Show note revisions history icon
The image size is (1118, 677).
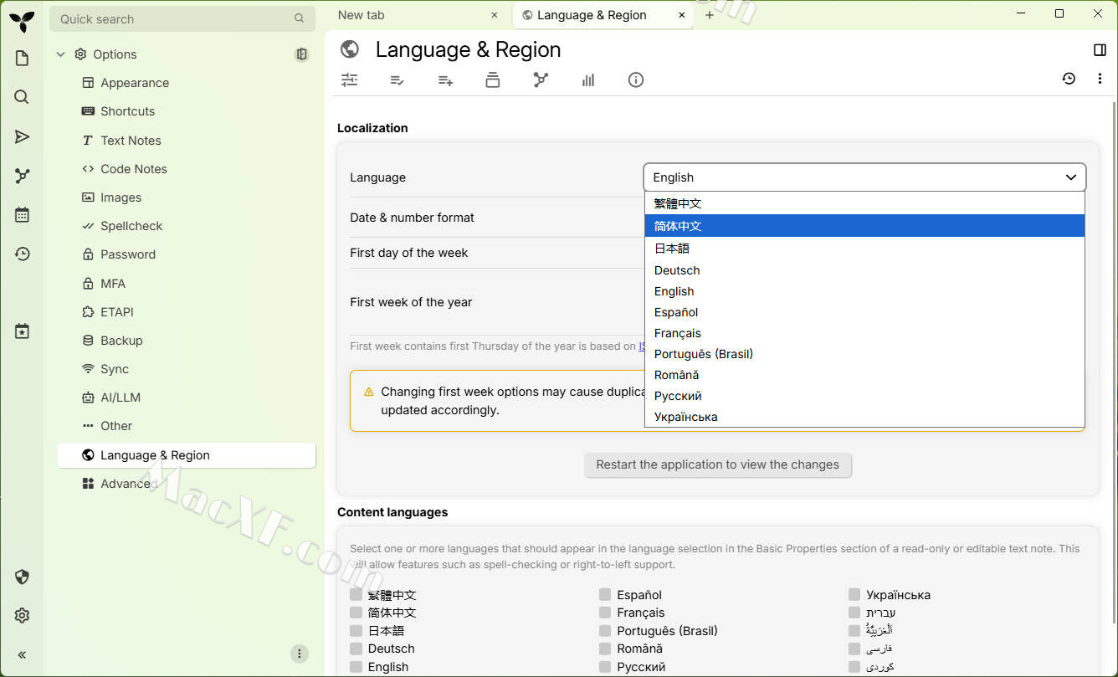pos(1069,79)
